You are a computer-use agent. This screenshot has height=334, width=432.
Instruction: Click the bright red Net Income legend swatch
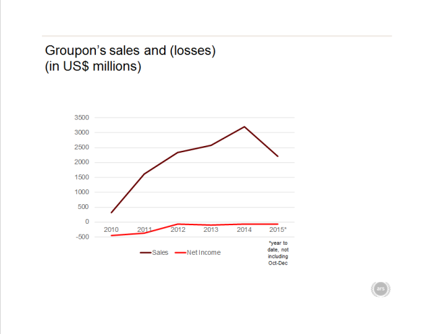coord(180,253)
